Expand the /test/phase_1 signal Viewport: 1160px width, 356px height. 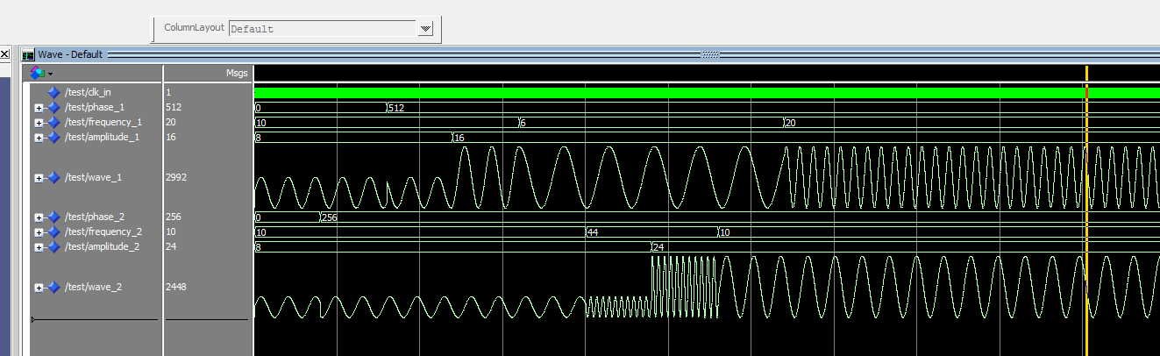tap(39, 108)
